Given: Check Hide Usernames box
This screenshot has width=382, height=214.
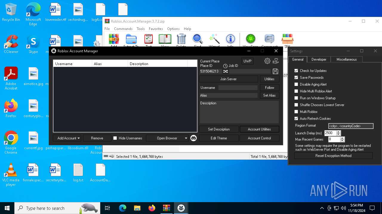Looking at the screenshot, I should (115, 138).
